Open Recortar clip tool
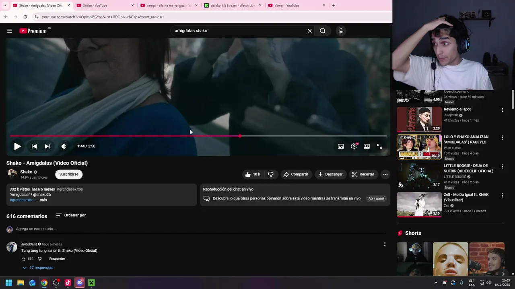Image resolution: width=515 pixels, height=289 pixels. 363,174
